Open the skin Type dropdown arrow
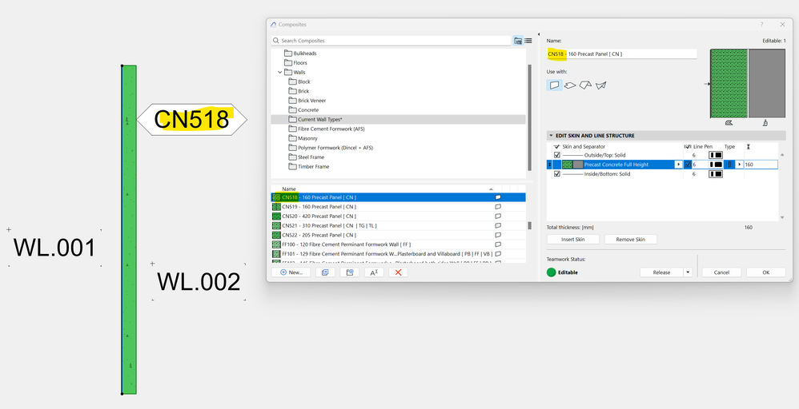 pyautogui.click(x=740, y=165)
